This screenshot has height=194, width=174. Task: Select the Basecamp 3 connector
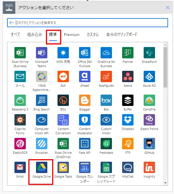coord(20,100)
